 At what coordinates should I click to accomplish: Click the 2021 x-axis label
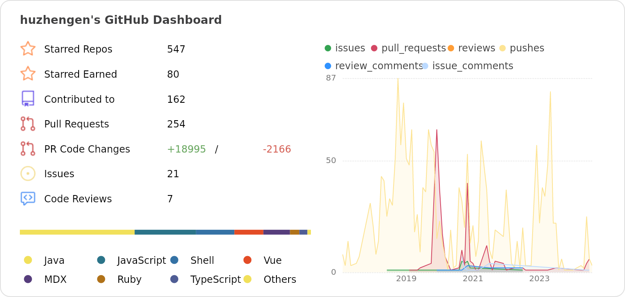coord(473,279)
